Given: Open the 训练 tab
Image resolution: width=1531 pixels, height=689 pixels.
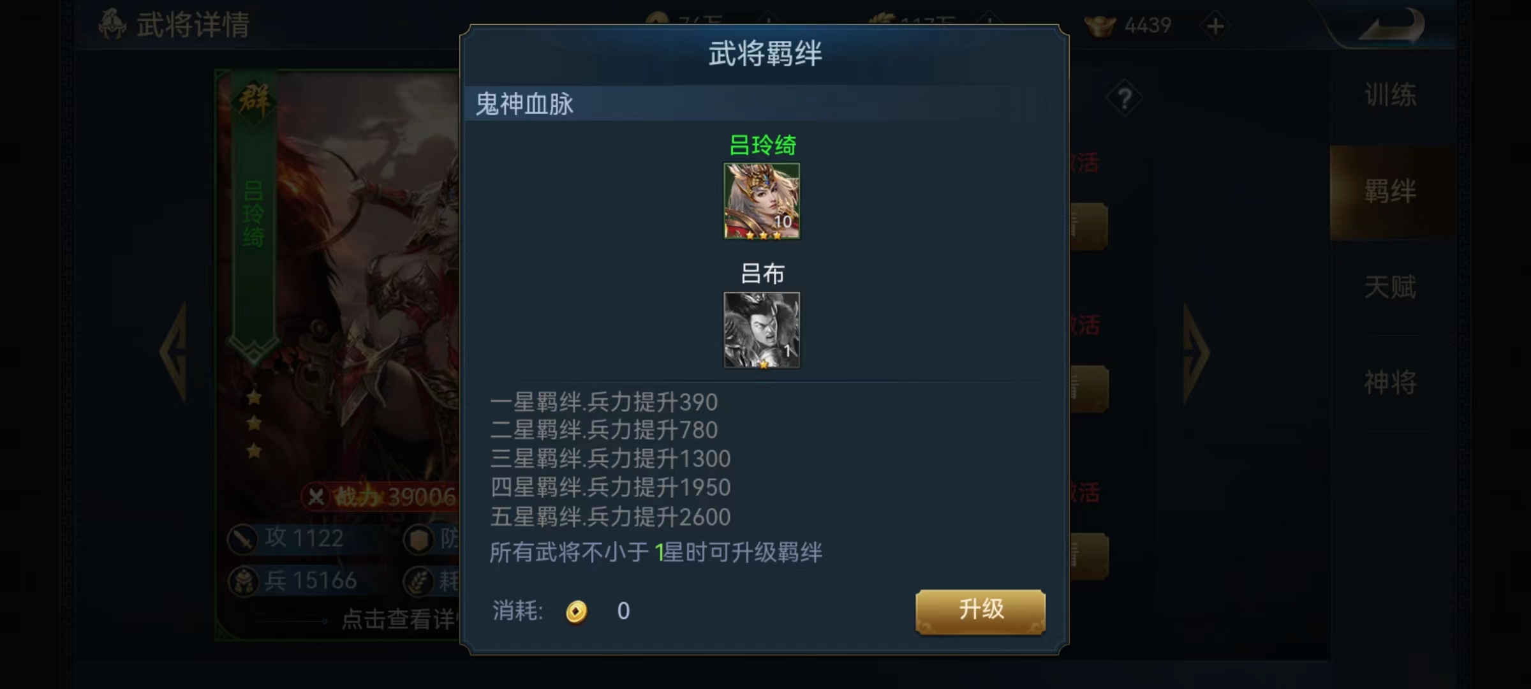Looking at the screenshot, I should point(1390,96).
